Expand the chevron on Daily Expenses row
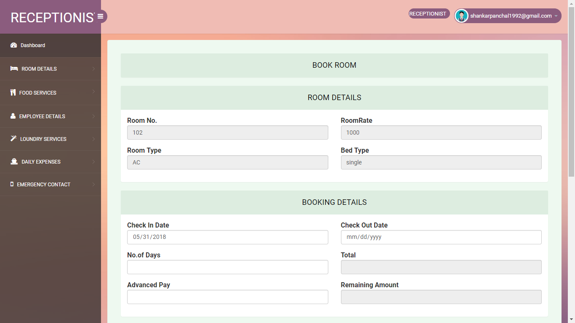Viewport: 575px width, 323px height. pyautogui.click(x=93, y=161)
